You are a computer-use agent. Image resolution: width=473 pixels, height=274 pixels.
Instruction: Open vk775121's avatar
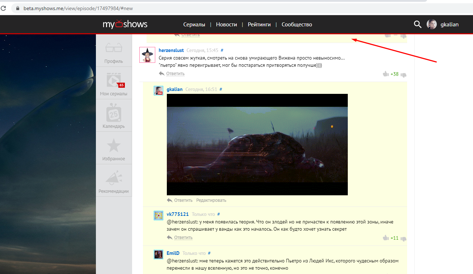point(158,216)
